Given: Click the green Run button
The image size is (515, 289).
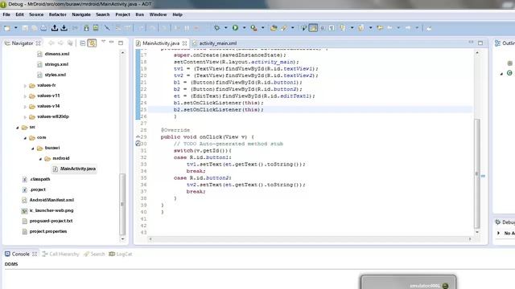Looking at the screenshot, I should (235, 28).
